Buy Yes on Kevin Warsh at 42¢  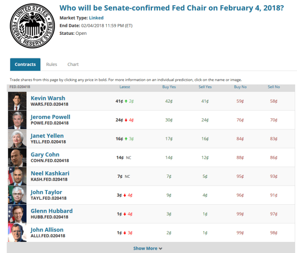click(168, 101)
